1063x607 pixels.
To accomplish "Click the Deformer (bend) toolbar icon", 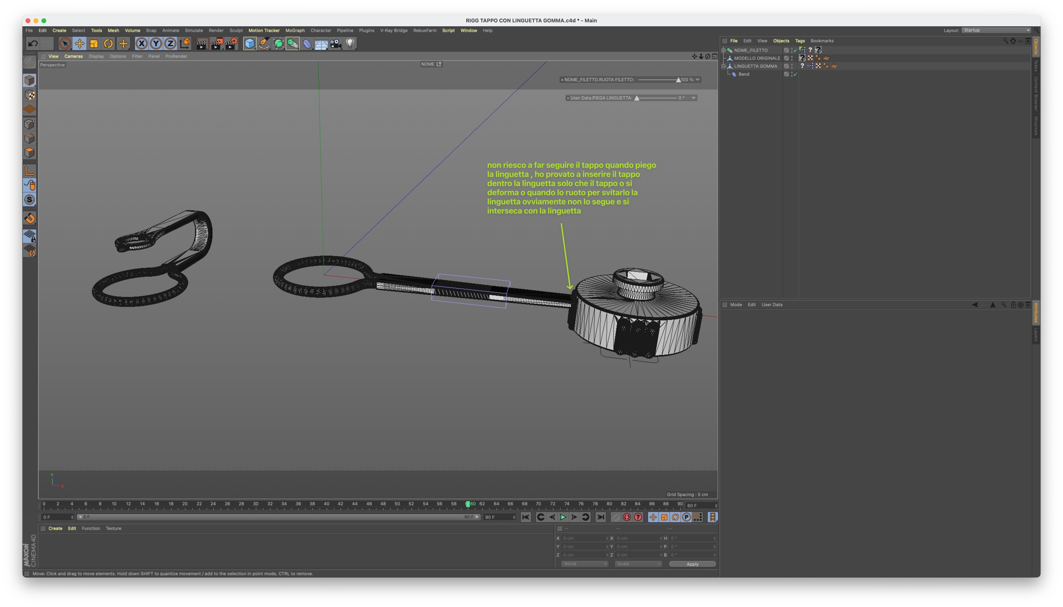I will (307, 43).
